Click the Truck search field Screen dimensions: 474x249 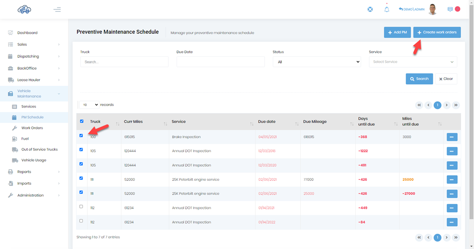tap(124, 62)
